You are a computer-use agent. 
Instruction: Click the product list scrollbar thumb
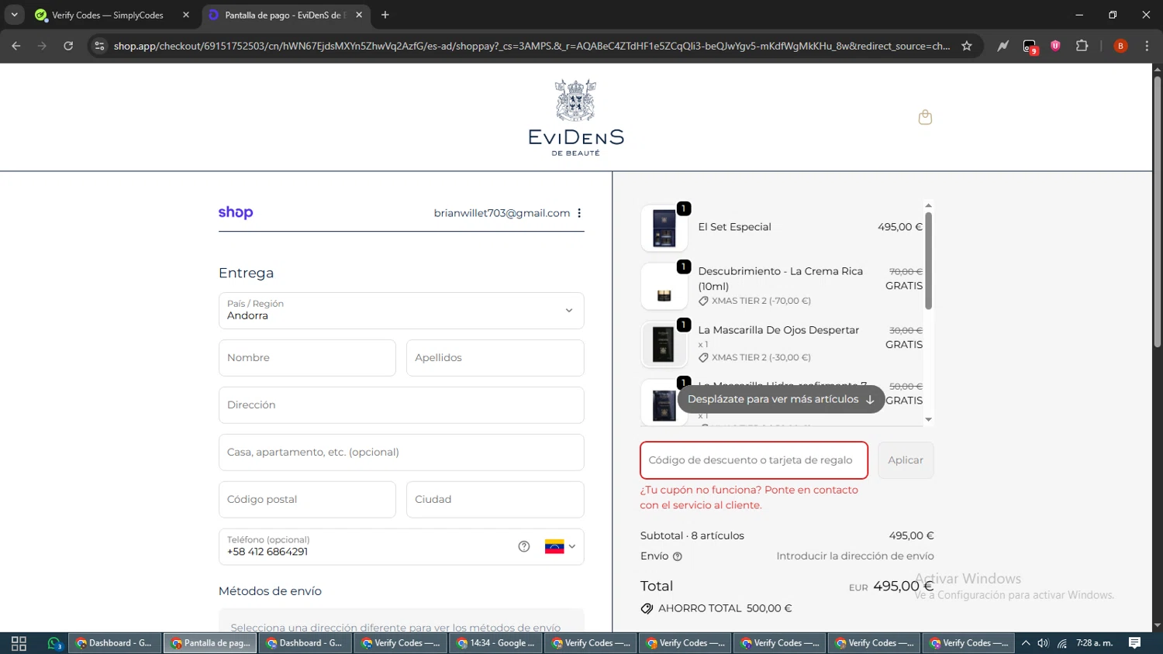tap(928, 261)
